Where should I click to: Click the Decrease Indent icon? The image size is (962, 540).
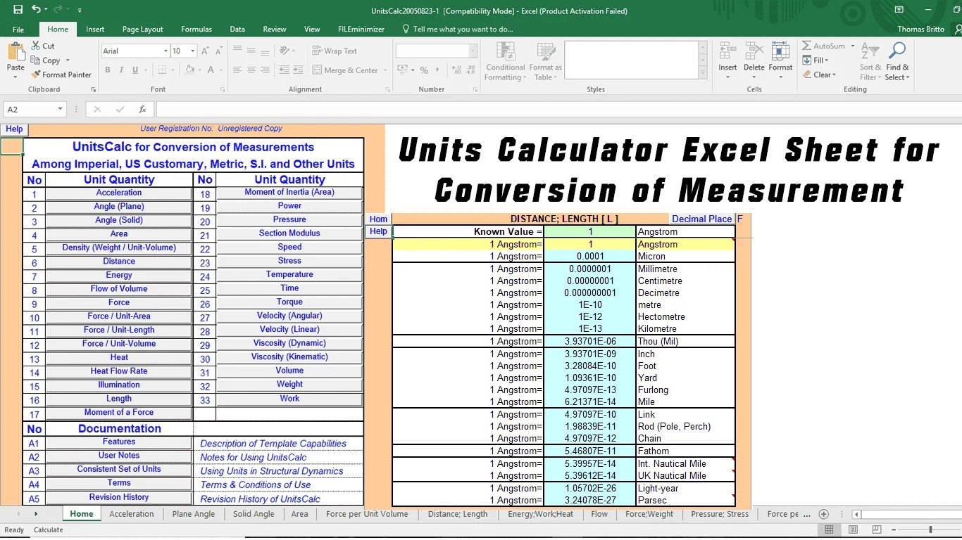pos(283,70)
